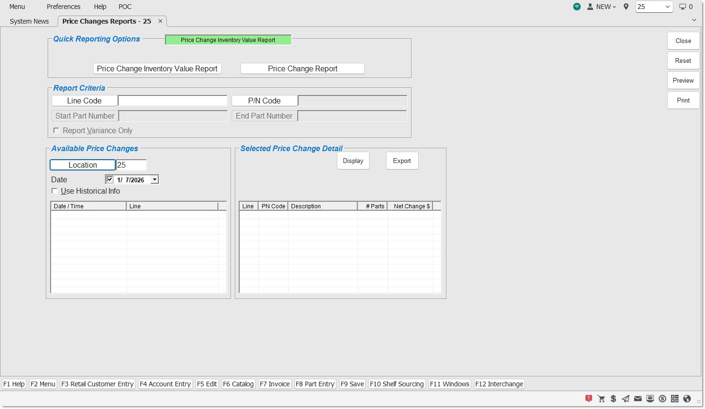This screenshot has width=705, height=409.
Task: Click the globe icon in status bar
Action: [687, 399]
